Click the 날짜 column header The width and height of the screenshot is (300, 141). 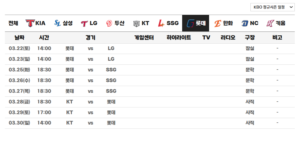coord(19,38)
